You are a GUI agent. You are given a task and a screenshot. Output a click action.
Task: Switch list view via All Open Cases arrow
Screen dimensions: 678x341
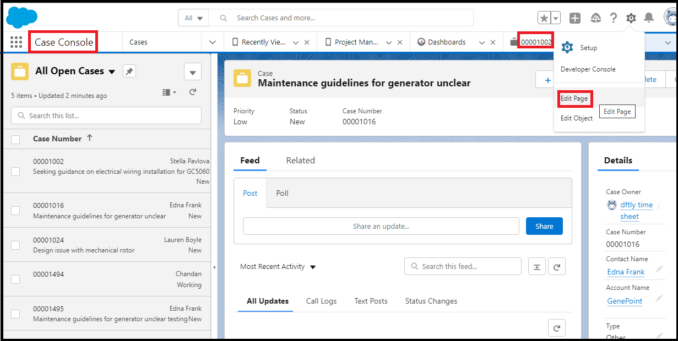112,71
